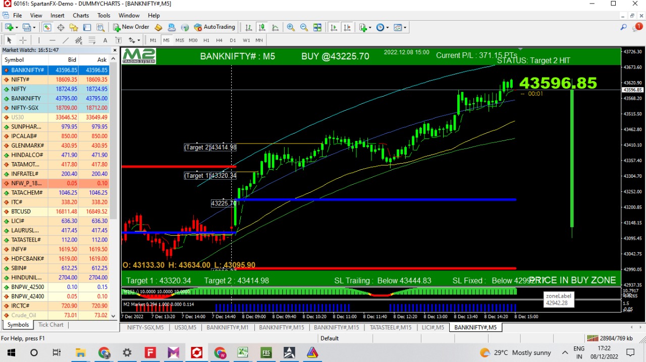Open the search magnifier icon
The height and width of the screenshot is (362, 646).
[x=624, y=27]
